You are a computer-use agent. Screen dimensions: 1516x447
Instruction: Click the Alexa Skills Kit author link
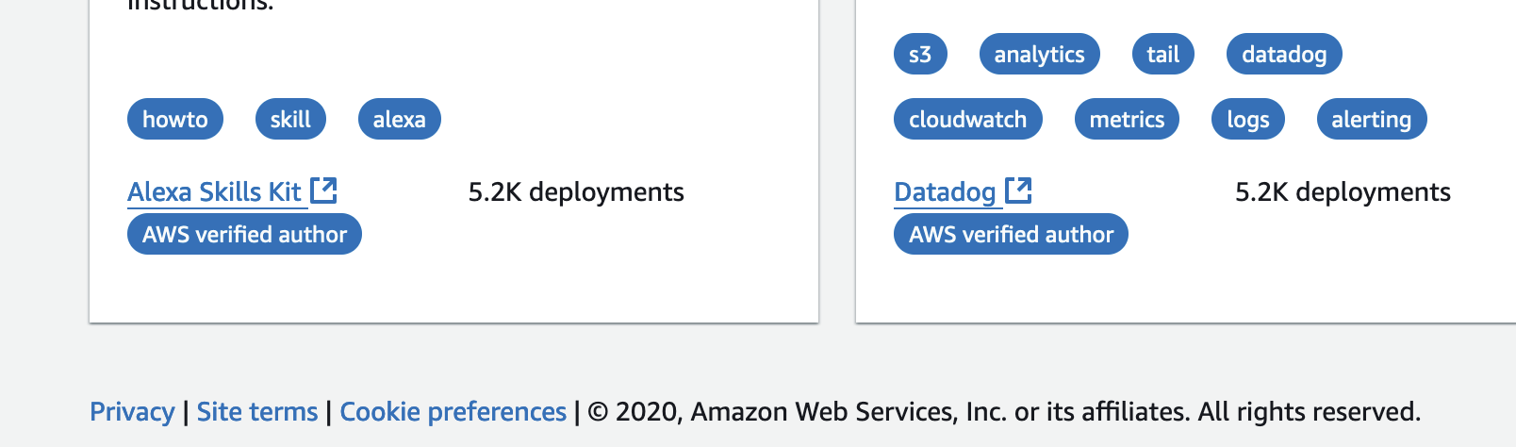tap(214, 192)
